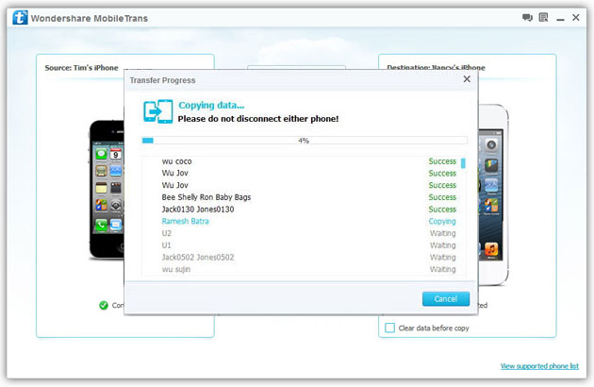The height and width of the screenshot is (387, 594).
Task: Click the contact list scrollbar thumb
Action: click(x=463, y=163)
